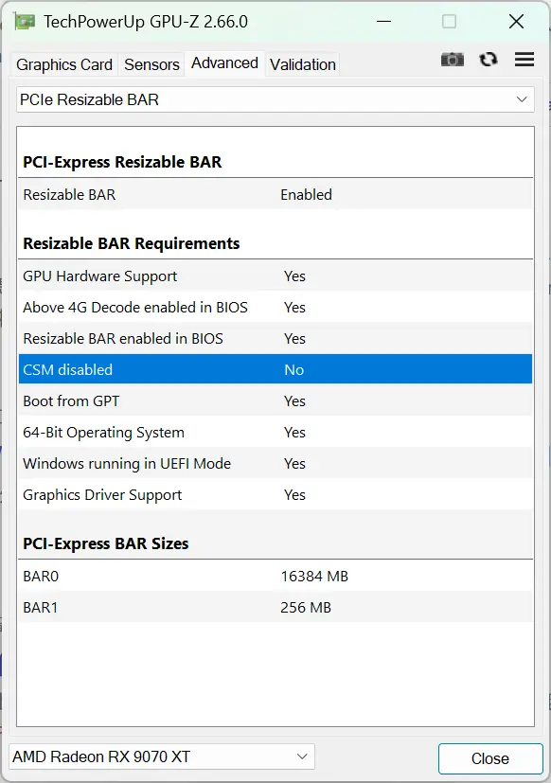Click the GPU-Z app icon in title bar
Screen dimensions: 551x783
(25, 22)
